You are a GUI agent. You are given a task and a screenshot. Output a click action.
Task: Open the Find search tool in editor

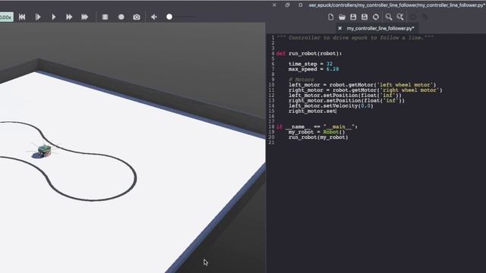tap(389, 17)
